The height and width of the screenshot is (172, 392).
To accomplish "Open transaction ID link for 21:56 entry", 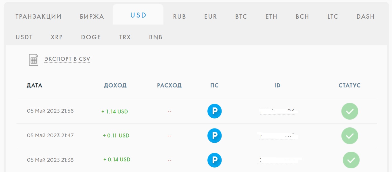I will [277, 112].
